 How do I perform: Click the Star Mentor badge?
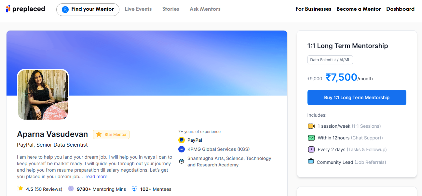[111, 135]
